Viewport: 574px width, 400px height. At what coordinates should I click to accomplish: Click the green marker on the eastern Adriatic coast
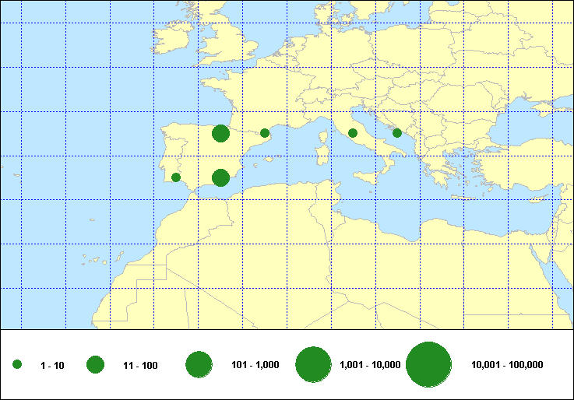397,133
